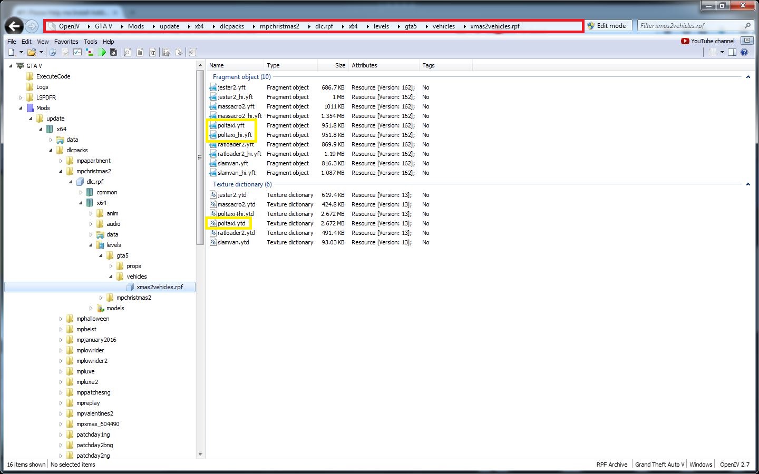This screenshot has width=759, height=474.
Task: Select xmas2vehicles.rpf in the tree
Action: pos(159,287)
